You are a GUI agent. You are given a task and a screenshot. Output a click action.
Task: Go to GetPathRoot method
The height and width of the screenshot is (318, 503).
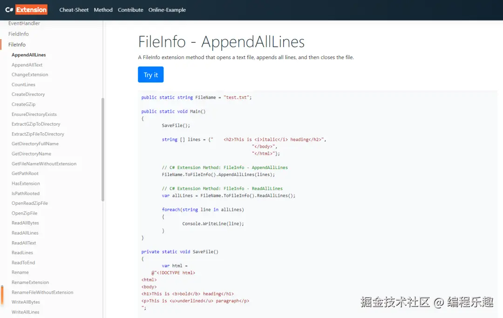(25, 173)
